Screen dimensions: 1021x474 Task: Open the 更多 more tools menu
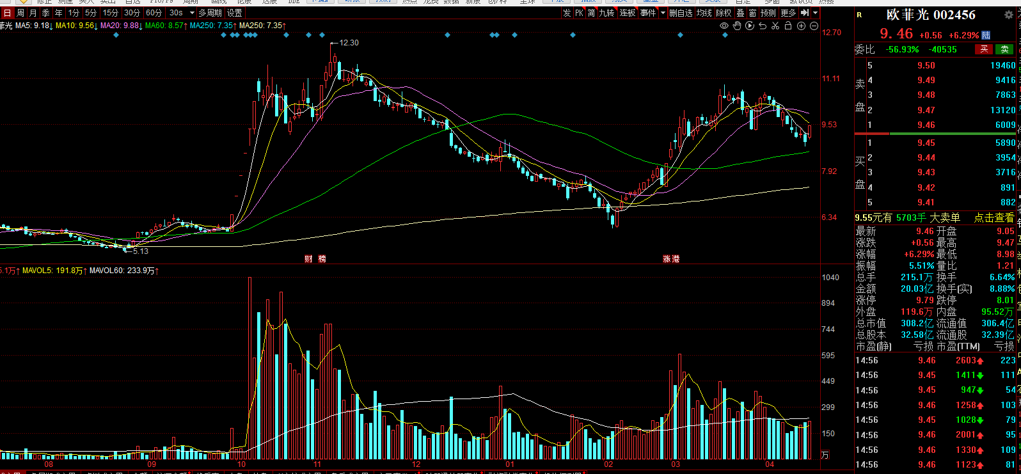pyautogui.click(x=788, y=13)
